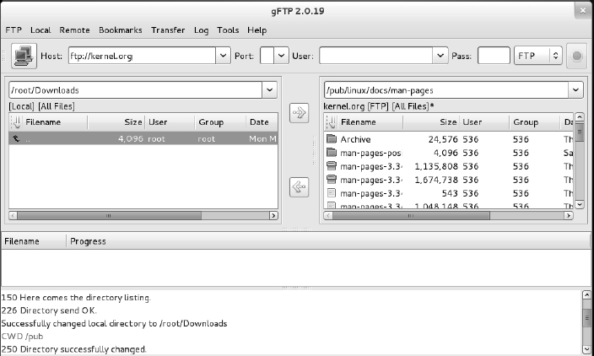Screen dimensions: 594x356
Task: Click log line '250 Directory successfully changed.'
Action: 74,349
